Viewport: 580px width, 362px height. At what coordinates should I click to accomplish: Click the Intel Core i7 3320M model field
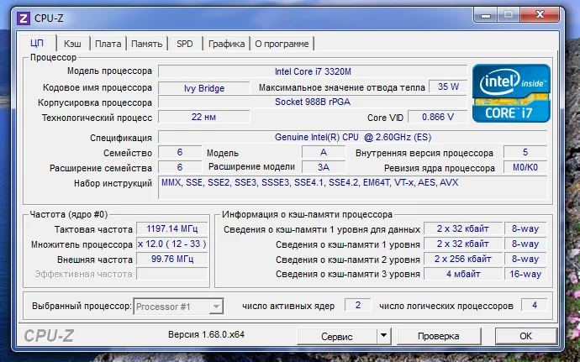[x=313, y=71]
